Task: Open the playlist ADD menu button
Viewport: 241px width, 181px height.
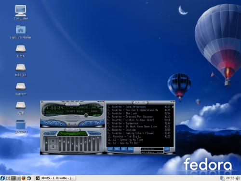Action: coord(110,149)
